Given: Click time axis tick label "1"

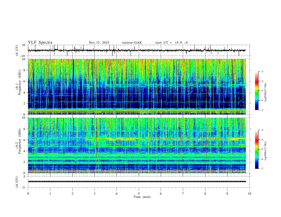Looking at the screenshot, I should 50,194.
